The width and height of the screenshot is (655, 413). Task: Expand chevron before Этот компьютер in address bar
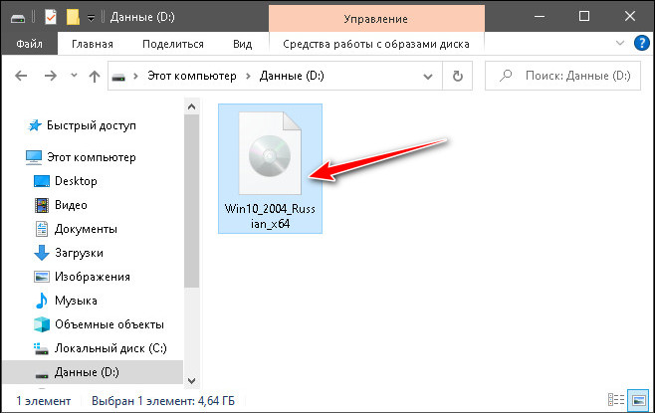pyautogui.click(x=135, y=76)
